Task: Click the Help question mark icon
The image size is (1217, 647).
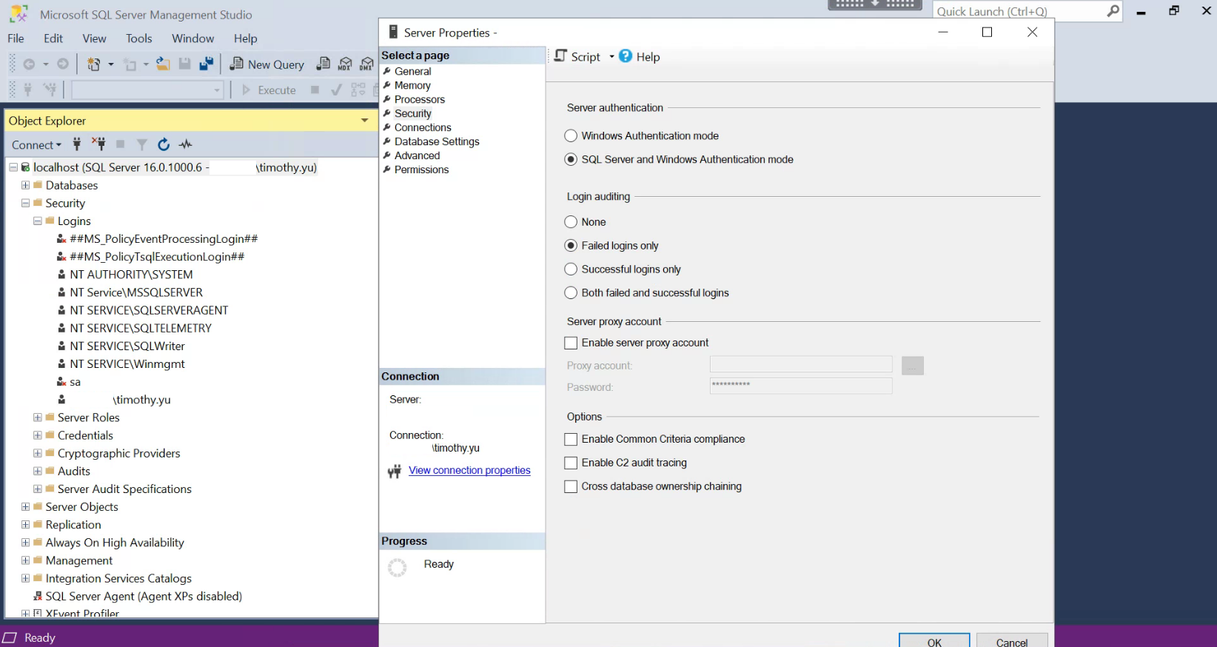Action: point(626,56)
